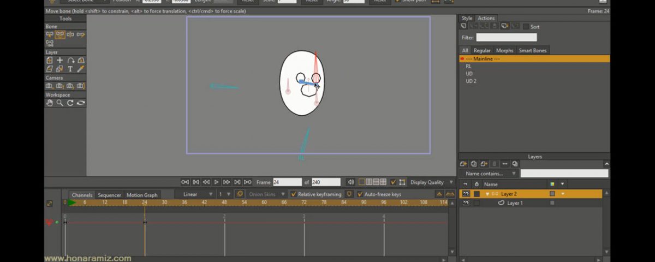Viewport: 655px width, 262px height.
Task: Click the Actions Filter text field
Action: coord(507,38)
